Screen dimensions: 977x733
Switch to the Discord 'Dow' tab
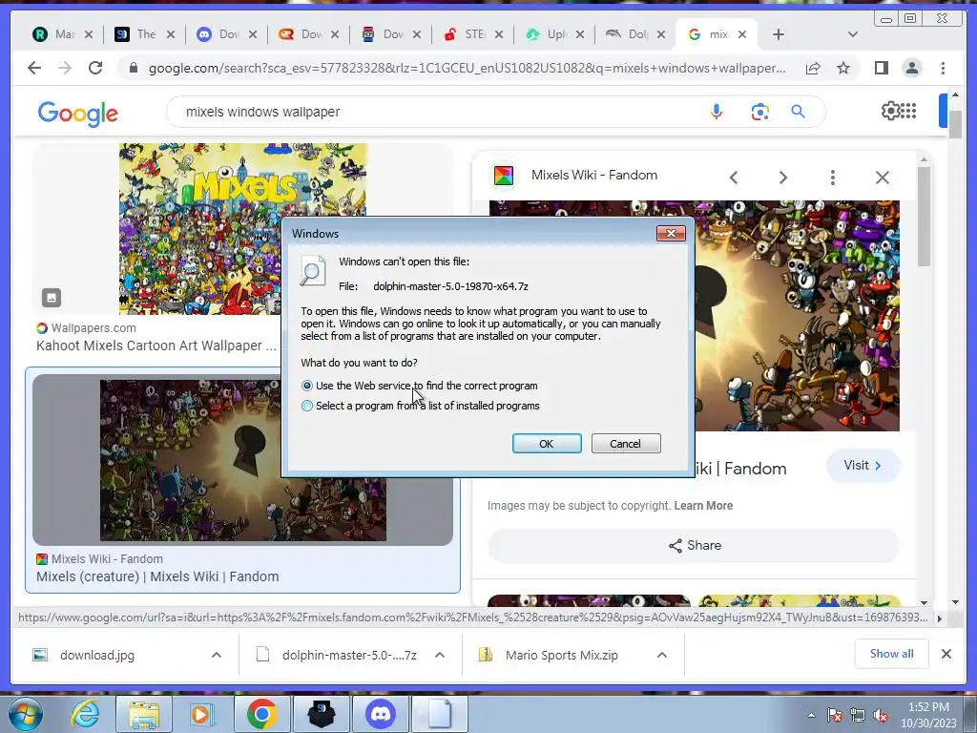pyautogui.click(x=226, y=34)
